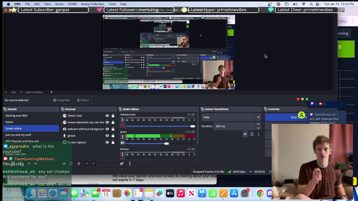Adjust gtrack volume slider handle
This screenshot has width=358, height=201.
coord(166,143)
